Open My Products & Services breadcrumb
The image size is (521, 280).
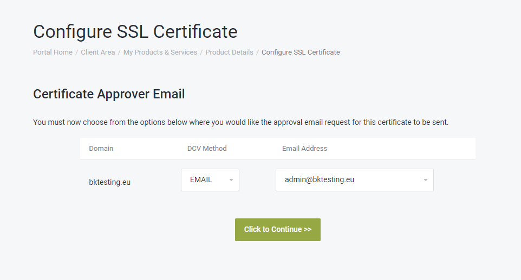[160, 52]
